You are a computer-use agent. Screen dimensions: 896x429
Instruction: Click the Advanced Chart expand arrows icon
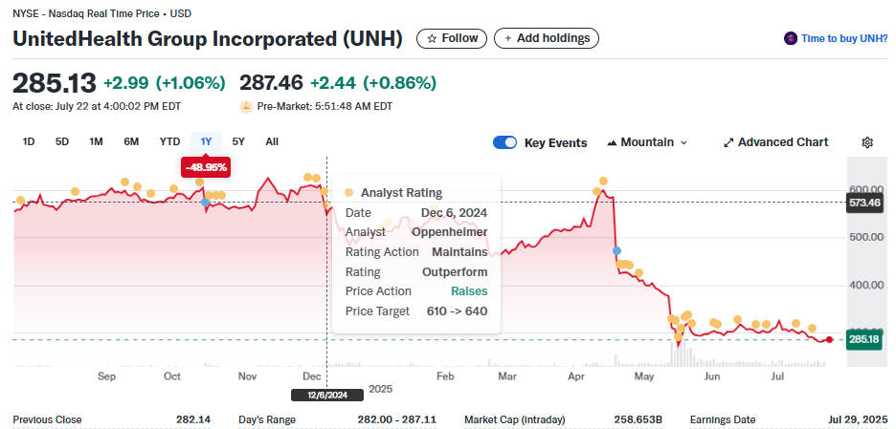tap(728, 142)
